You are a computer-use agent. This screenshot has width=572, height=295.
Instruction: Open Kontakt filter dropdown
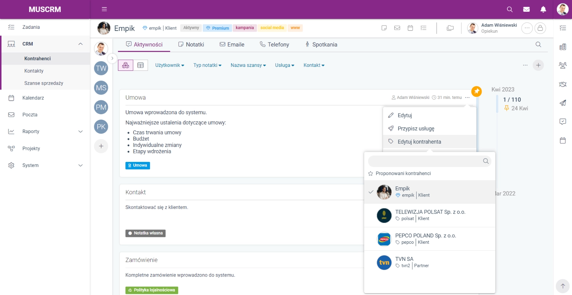click(x=314, y=65)
